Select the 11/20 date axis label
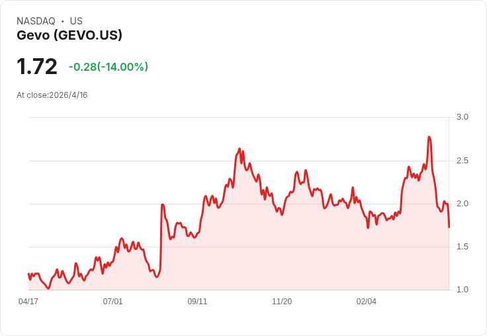487x336 pixels. click(282, 302)
